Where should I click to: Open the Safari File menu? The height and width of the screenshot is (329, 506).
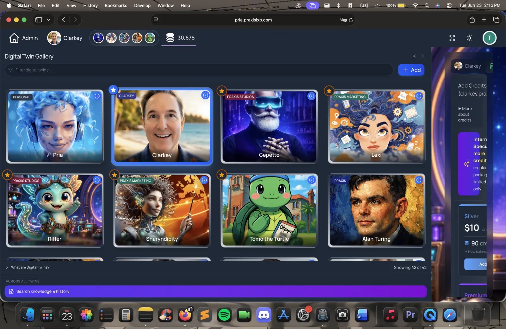(x=41, y=5)
